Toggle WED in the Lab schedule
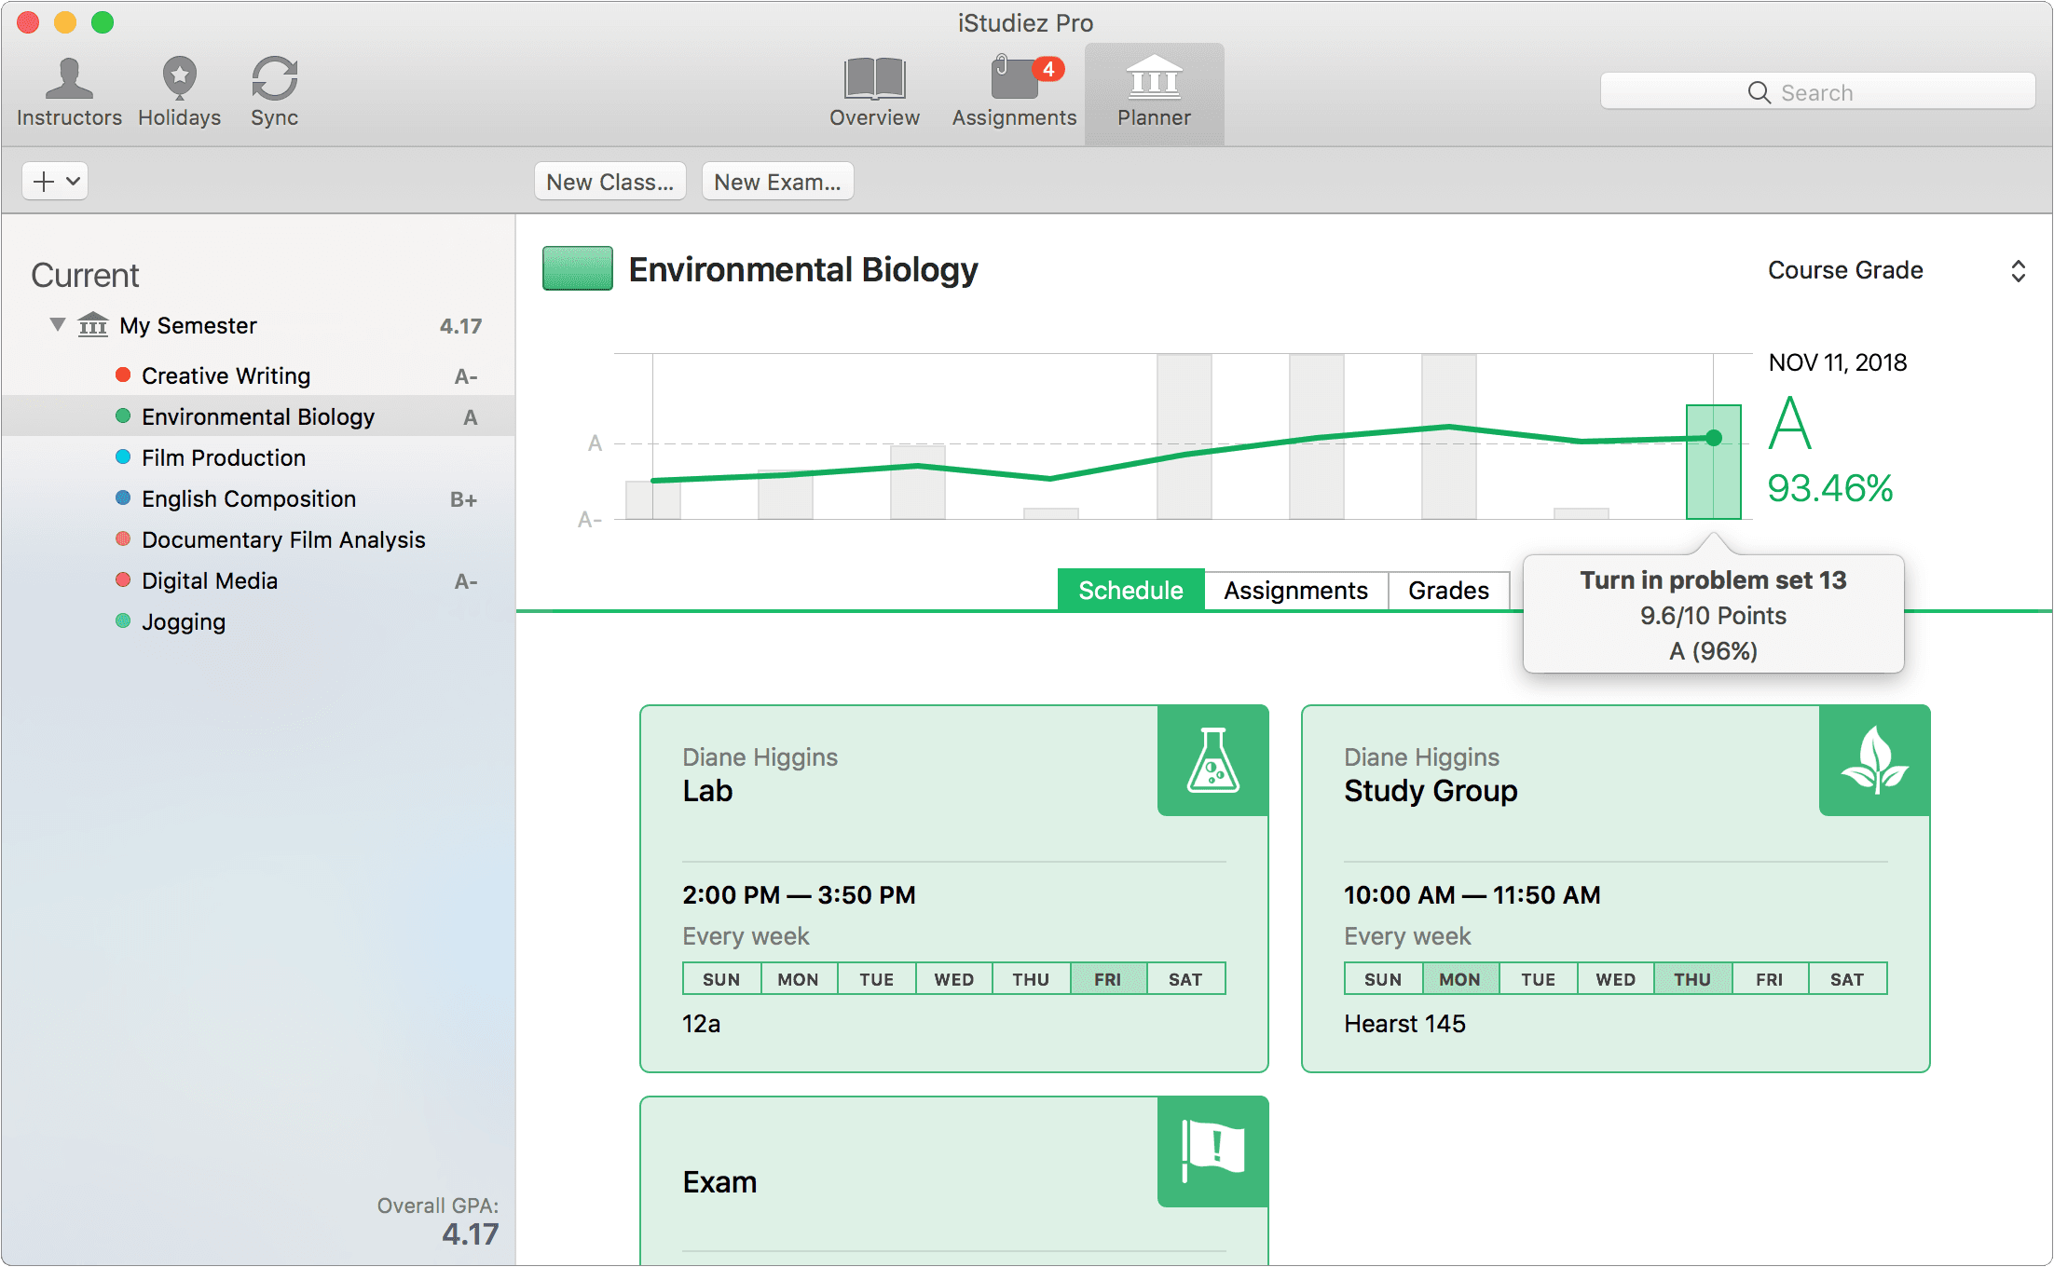2054x1267 pixels. [954, 979]
